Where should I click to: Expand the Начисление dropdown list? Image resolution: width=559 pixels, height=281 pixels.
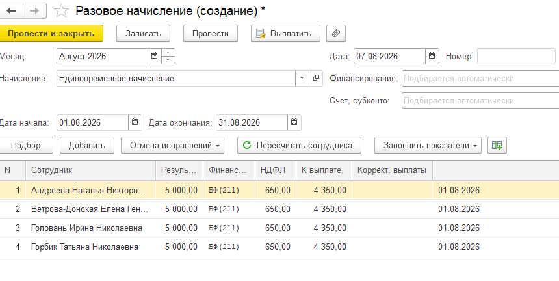click(302, 78)
